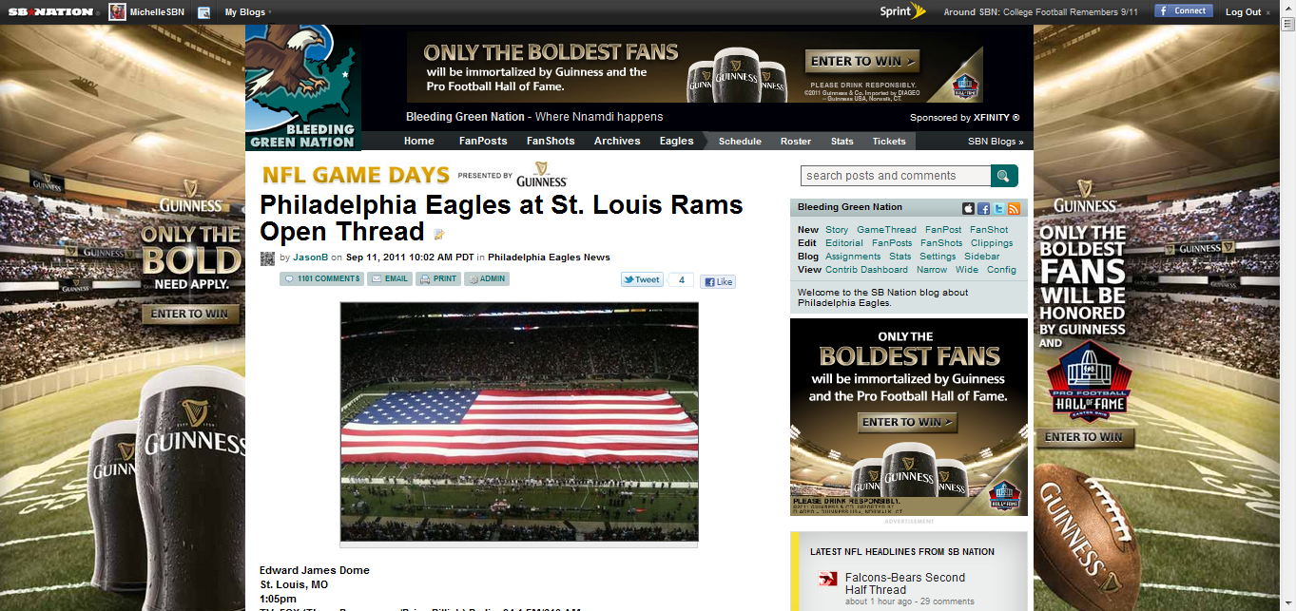This screenshot has height=611, width=1296.
Task: Open Blog Sidebar link
Action: (982, 257)
